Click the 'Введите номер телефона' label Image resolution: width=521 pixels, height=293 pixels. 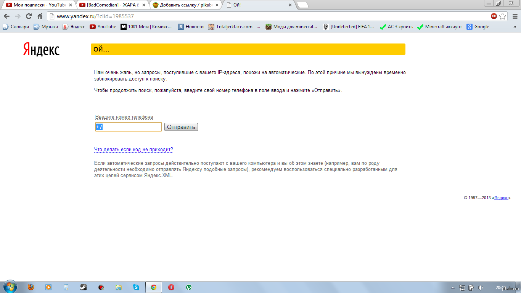pos(124,117)
